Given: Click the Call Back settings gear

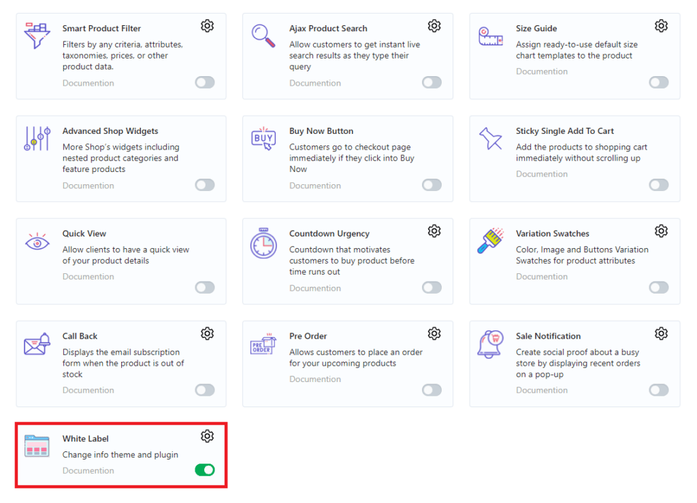Looking at the screenshot, I should point(208,334).
